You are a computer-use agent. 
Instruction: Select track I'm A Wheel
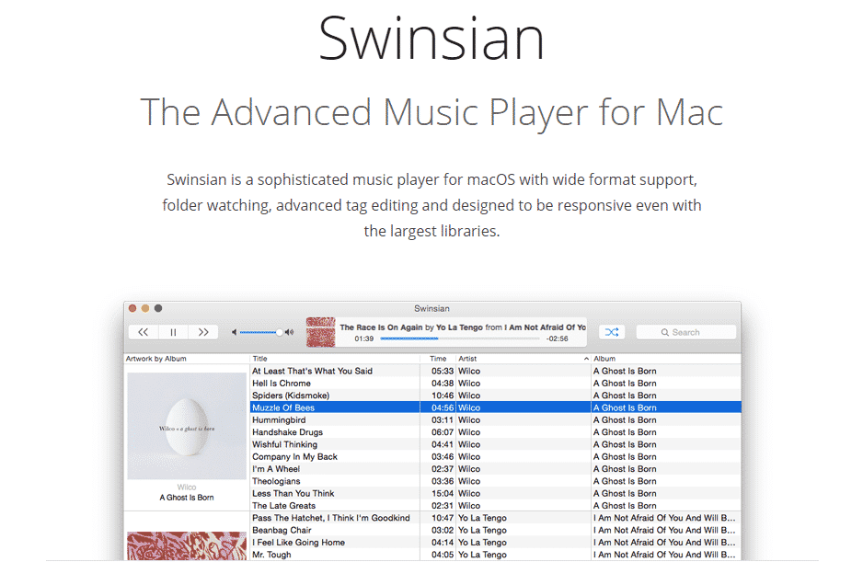495,469
